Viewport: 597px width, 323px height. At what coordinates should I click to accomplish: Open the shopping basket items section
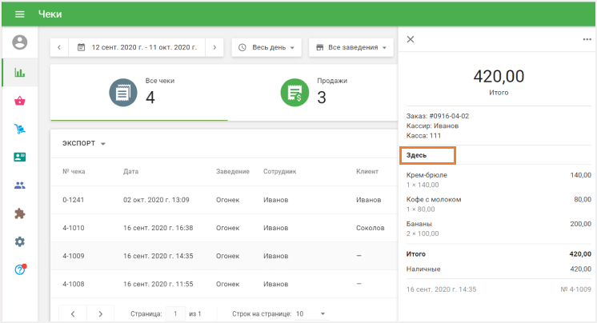(19, 101)
